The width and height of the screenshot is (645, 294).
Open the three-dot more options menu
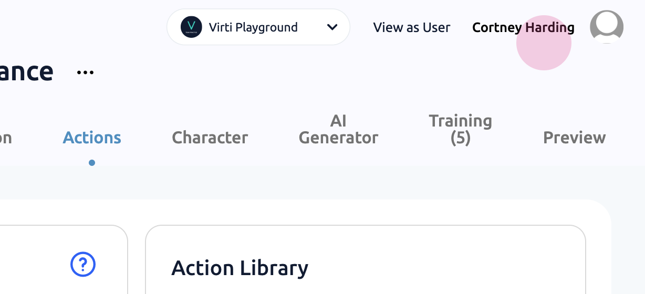click(x=85, y=72)
